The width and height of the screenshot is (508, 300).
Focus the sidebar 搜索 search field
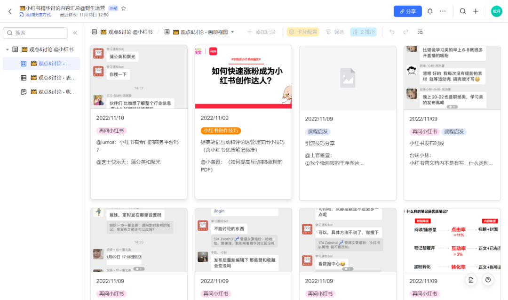pyautogui.click(x=35, y=33)
